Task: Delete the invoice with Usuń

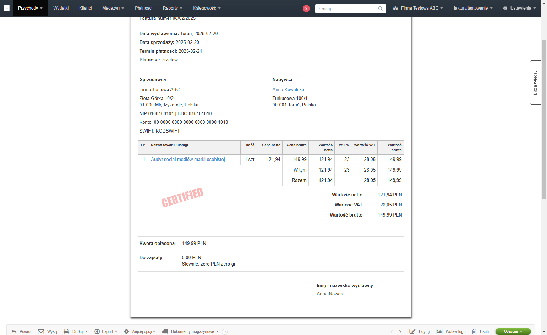Action: tap(480, 331)
